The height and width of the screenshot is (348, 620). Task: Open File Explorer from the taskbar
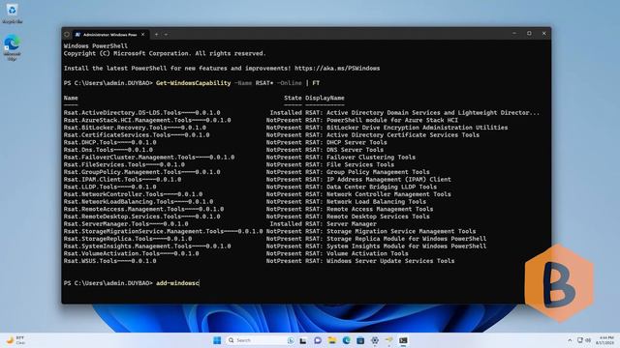(x=332, y=340)
